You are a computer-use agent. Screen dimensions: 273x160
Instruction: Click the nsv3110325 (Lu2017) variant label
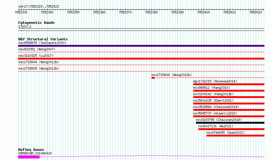[x=36, y=56]
